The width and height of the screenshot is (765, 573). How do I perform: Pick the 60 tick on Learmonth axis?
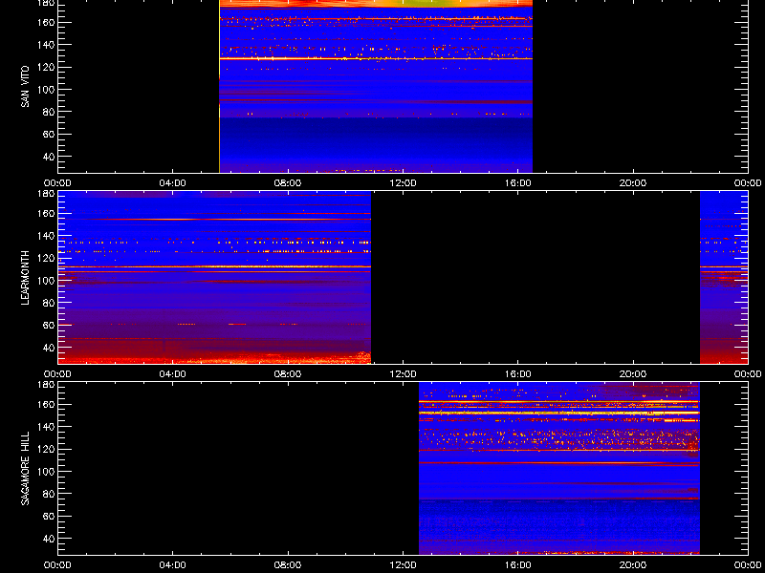pyautogui.click(x=47, y=326)
